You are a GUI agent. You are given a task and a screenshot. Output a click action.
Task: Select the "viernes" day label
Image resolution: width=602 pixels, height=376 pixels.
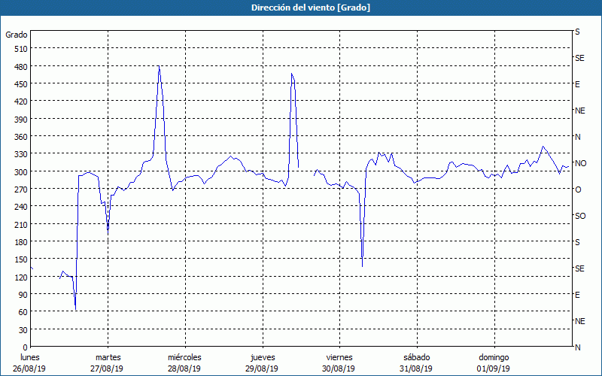coord(339,357)
